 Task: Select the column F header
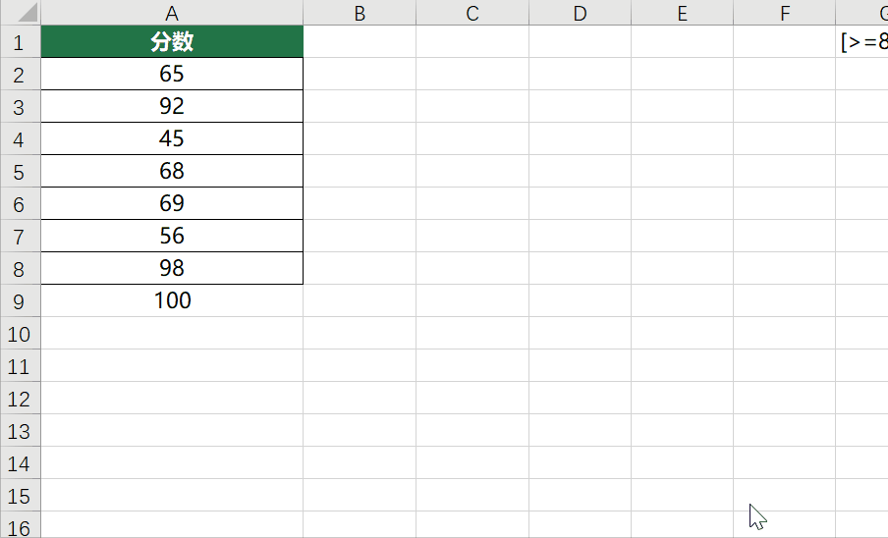tap(784, 13)
